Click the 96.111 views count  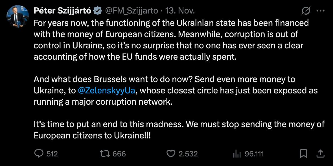(254, 154)
